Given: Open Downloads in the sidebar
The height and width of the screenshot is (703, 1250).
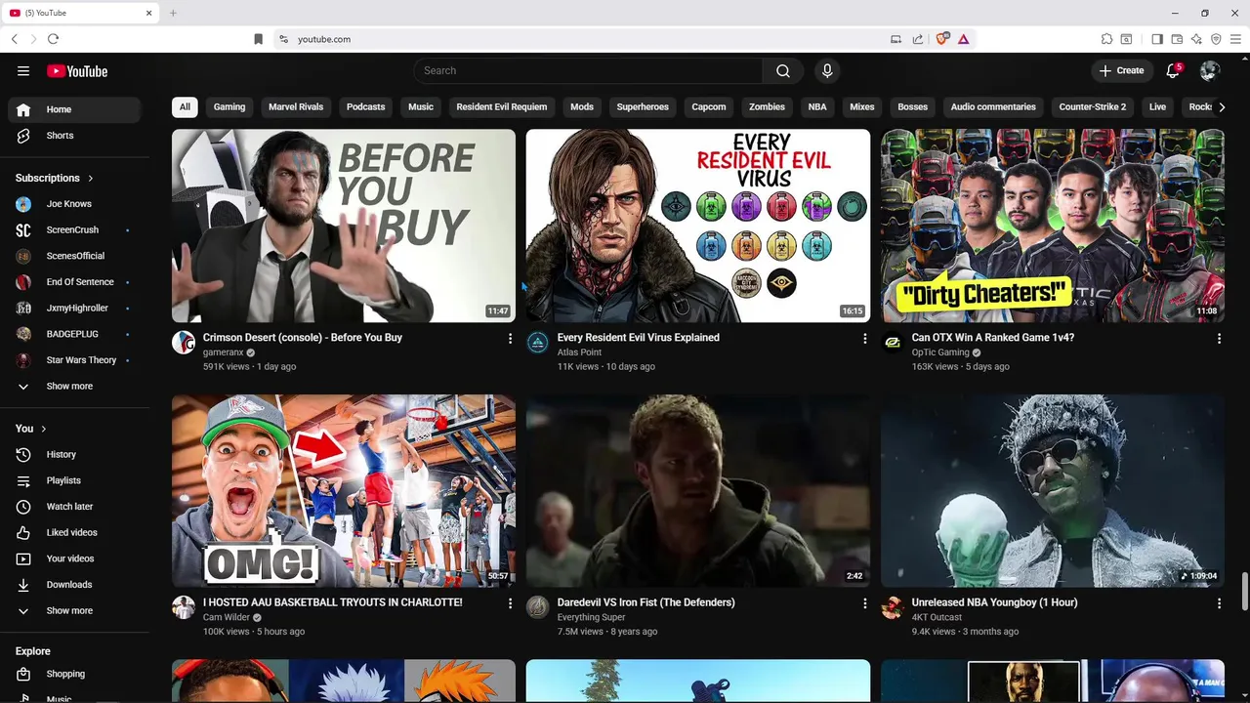Looking at the screenshot, I should point(74,585).
